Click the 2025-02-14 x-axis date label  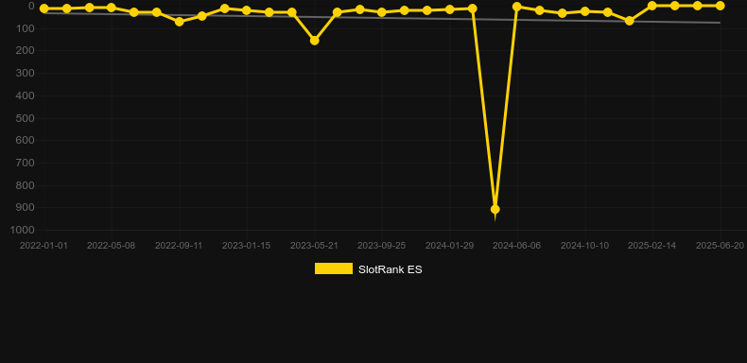(651, 246)
